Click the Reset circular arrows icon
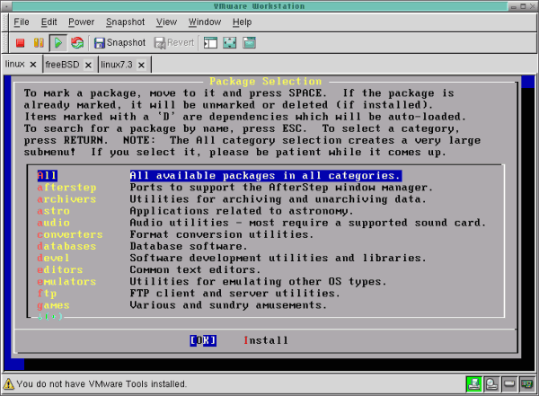This screenshot has width=539, height=396. point(77,43)
